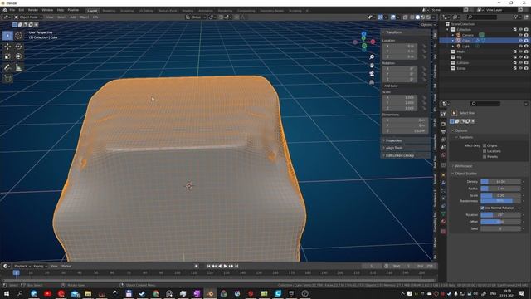Open the Playback menu in timeline
Viewport: 531px width, 299px height.
22,266
